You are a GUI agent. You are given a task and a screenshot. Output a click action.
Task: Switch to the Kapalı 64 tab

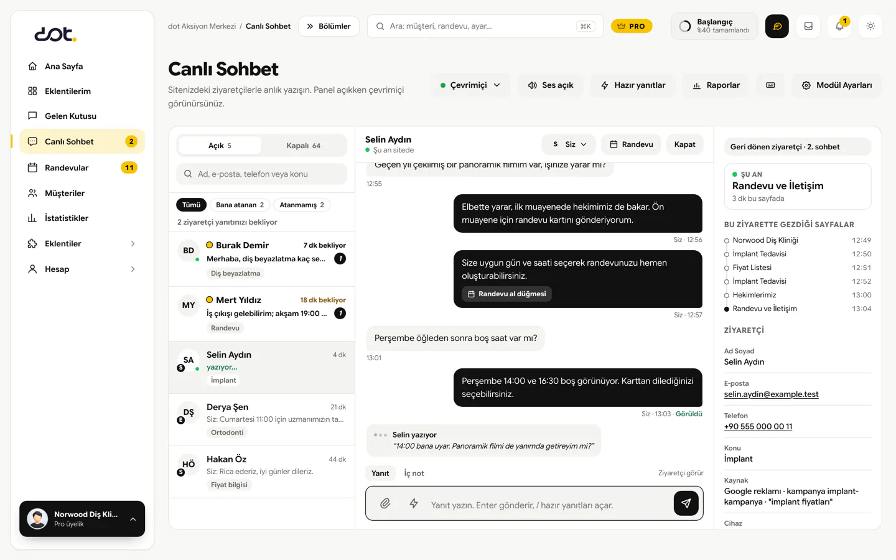pos(303,146)
